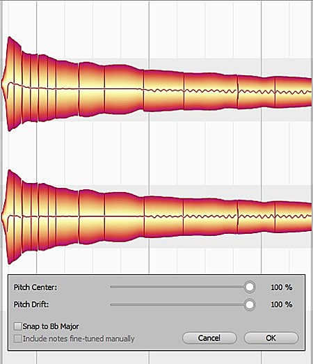This screenshot has height=364, width=313.
Task: Confirm pitch correction with OK
Action: [271, 338]
